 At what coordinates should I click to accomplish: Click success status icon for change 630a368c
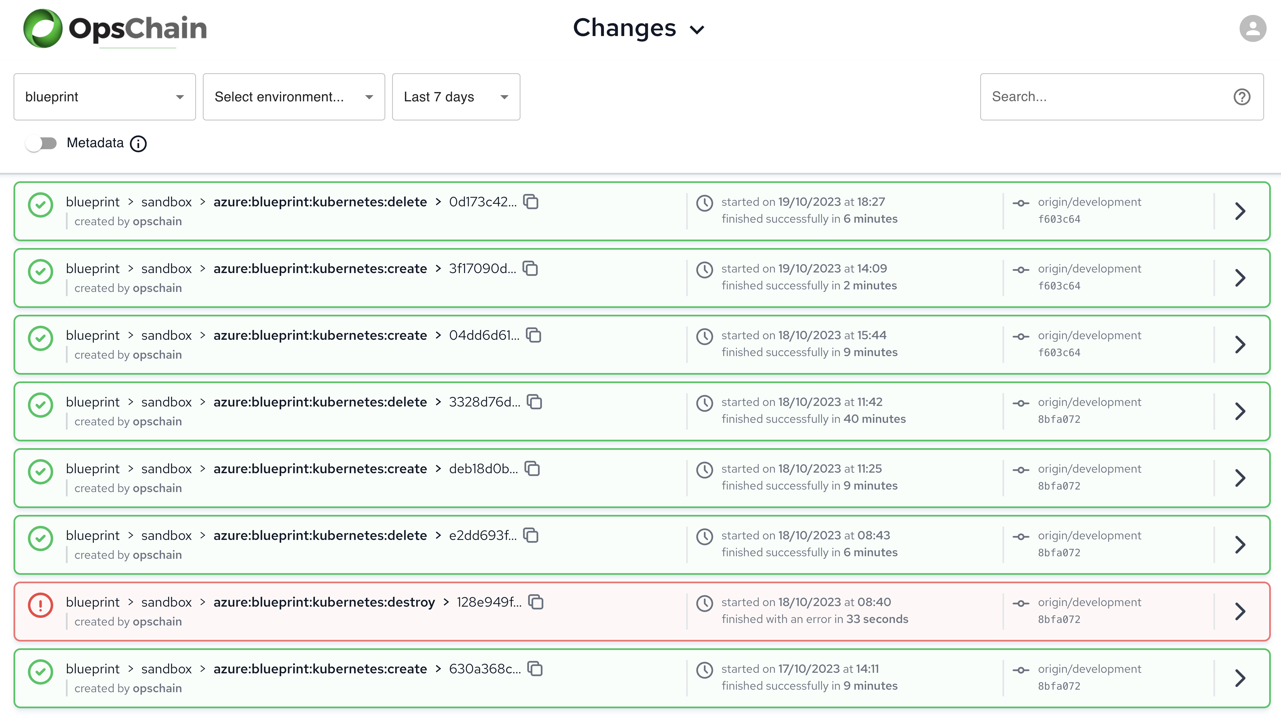pyautogui.click(x=41, y=672)
